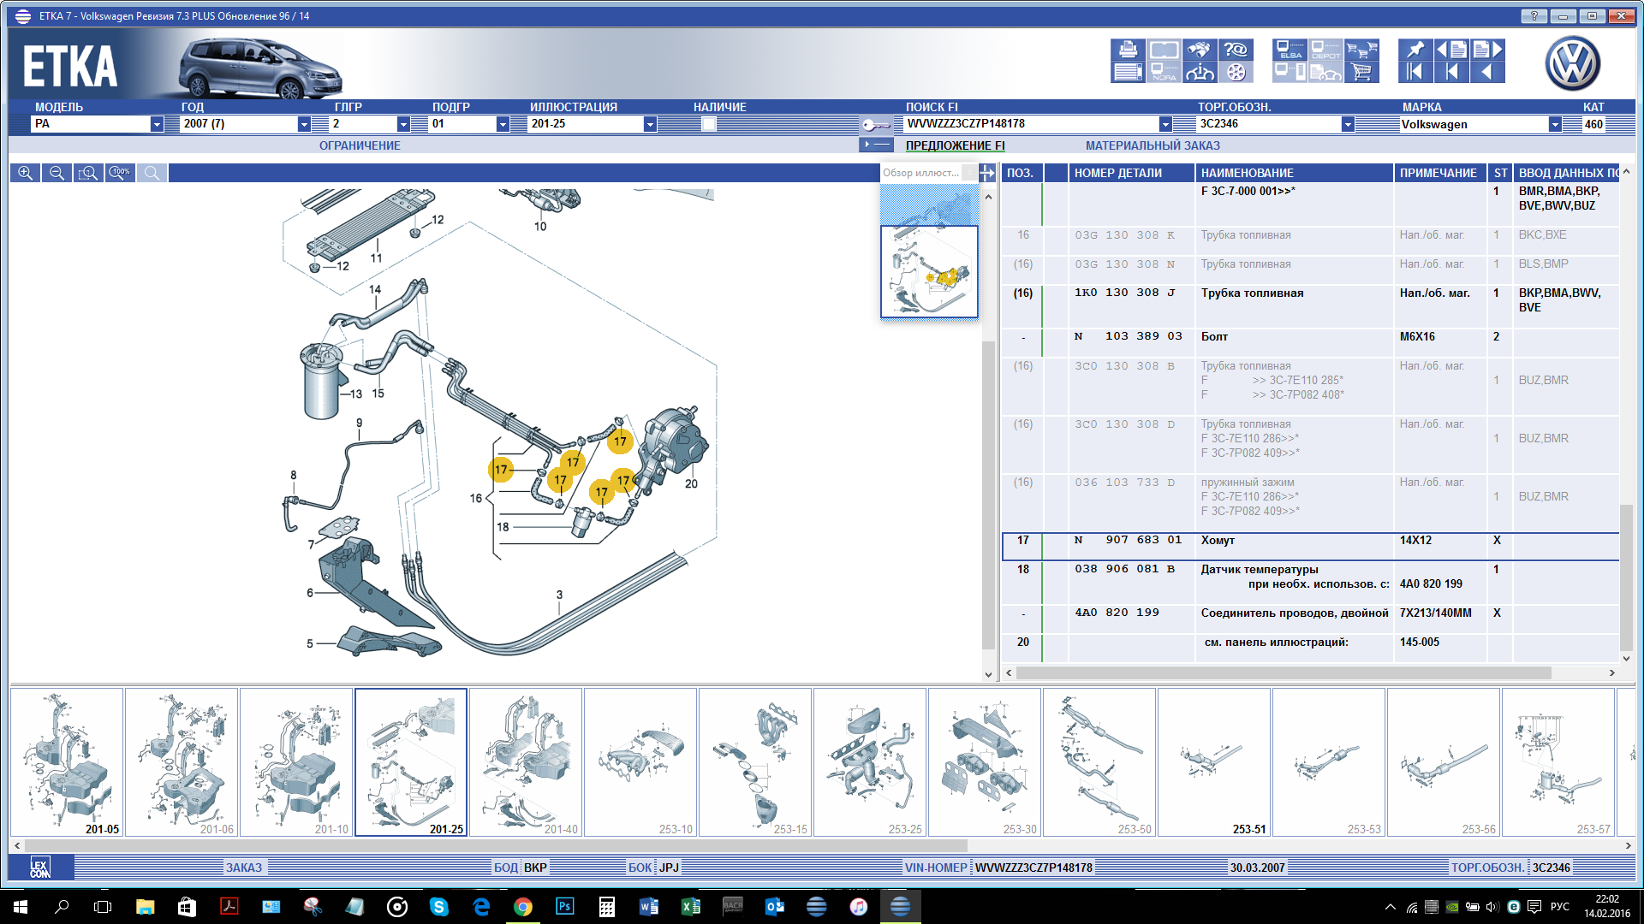Click the zoom in magnifier
This screenshot has width=1644, height=924.
[x=25, y=173]
